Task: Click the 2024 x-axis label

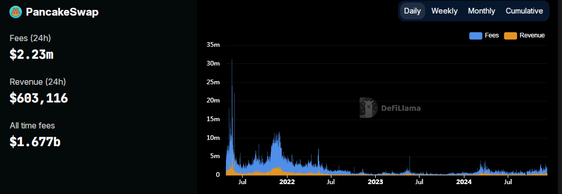Action: pyautogui.click(x=464, y=182)
